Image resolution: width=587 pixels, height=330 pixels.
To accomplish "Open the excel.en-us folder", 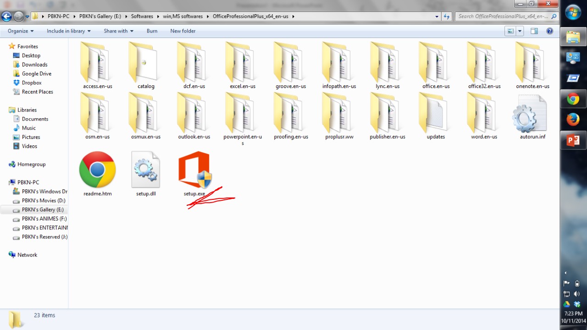I will (x=242, y=64).
